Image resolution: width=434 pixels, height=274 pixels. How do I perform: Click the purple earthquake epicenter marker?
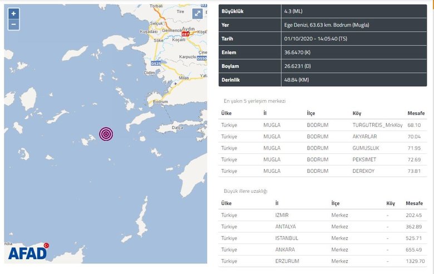pyautogui.click(x=106, y=134)
